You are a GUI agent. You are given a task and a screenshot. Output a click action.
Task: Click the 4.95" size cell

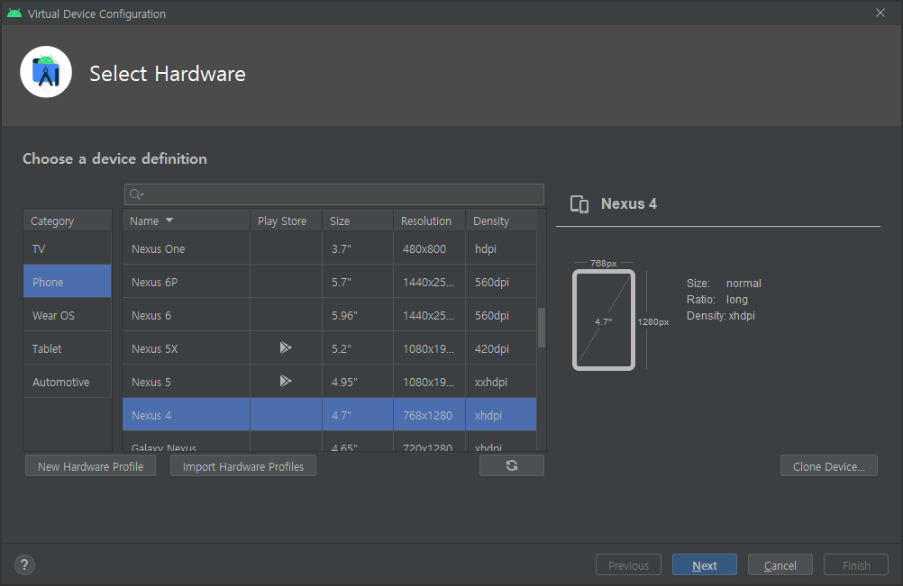358,382
